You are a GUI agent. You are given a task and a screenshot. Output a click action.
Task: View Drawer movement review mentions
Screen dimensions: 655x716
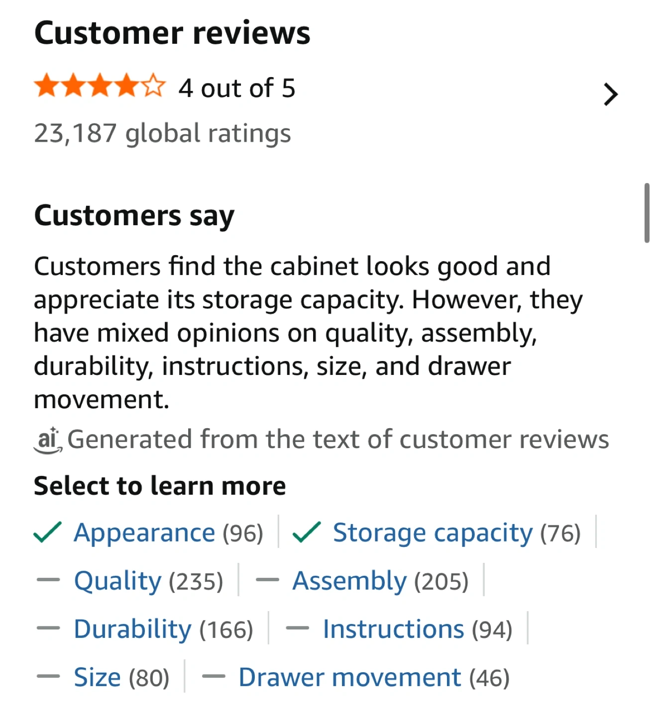point(350,677)
